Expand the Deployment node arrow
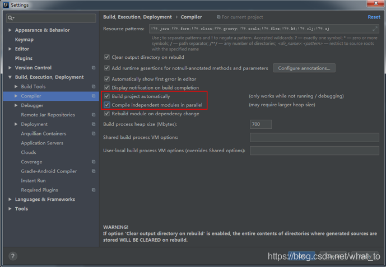386x267 pixels. (16, 124)
